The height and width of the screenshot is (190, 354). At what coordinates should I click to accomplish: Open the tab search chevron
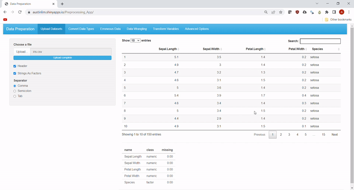pos(317,4)
